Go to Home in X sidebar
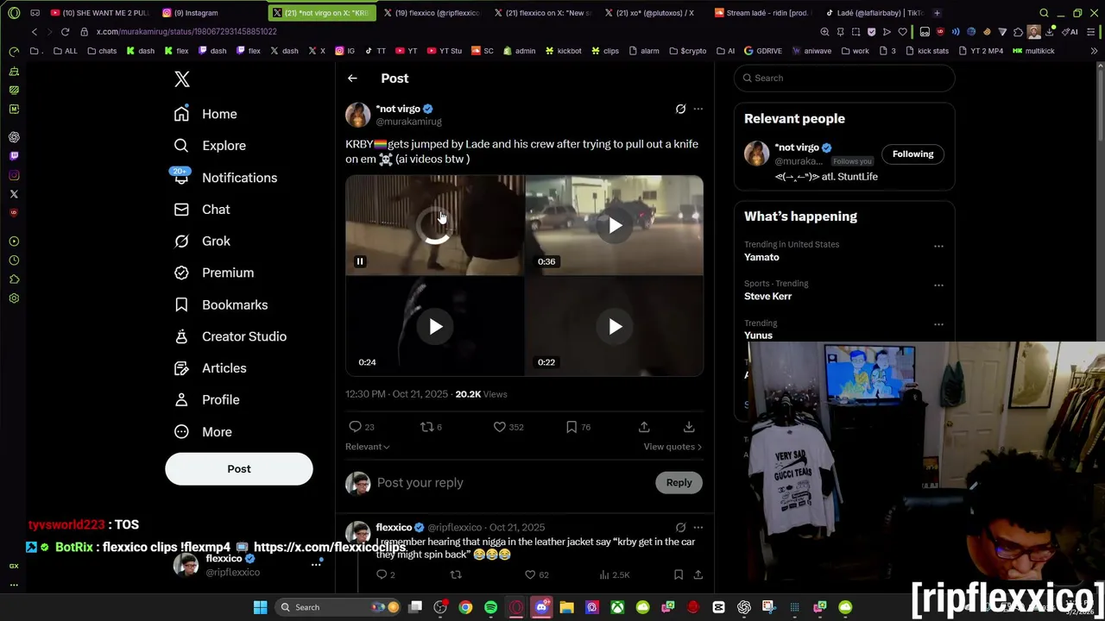1105x621 pixels. point(205,114)
